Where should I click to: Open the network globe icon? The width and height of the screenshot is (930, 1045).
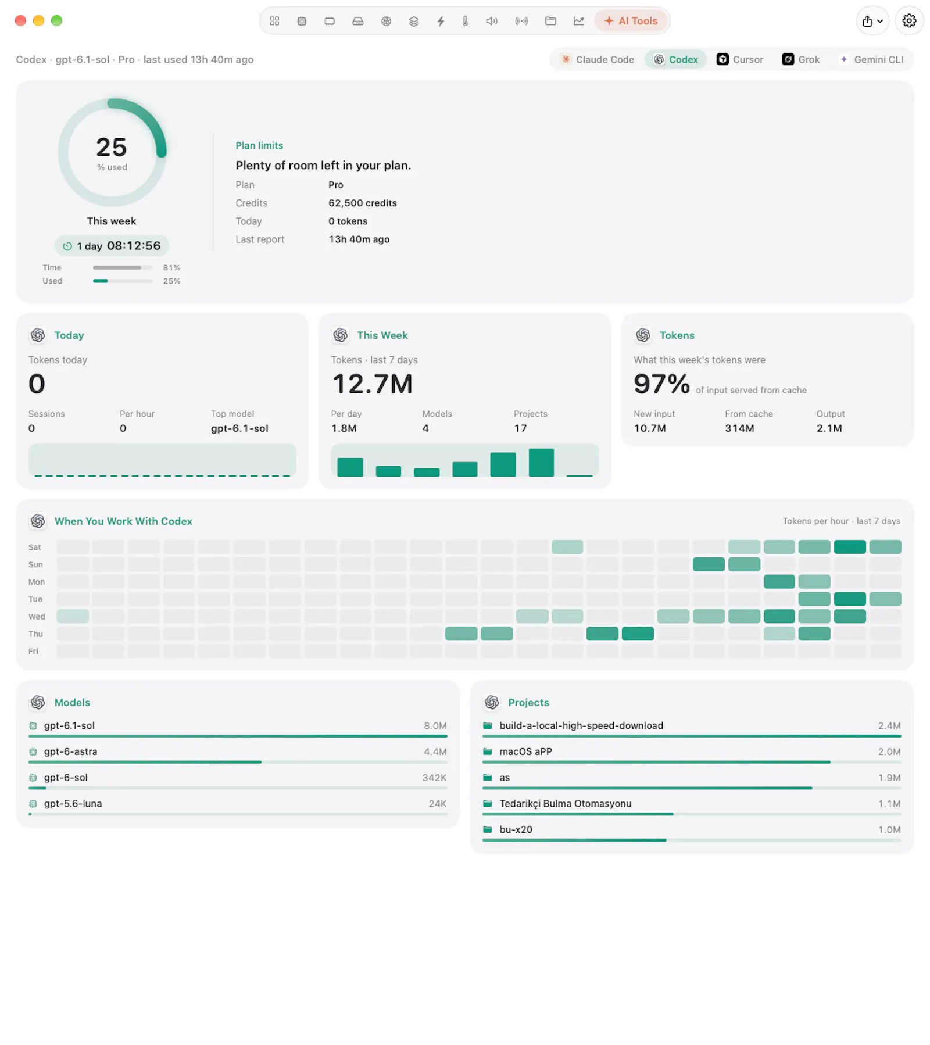pyautogui.click(x=386, y=21)
